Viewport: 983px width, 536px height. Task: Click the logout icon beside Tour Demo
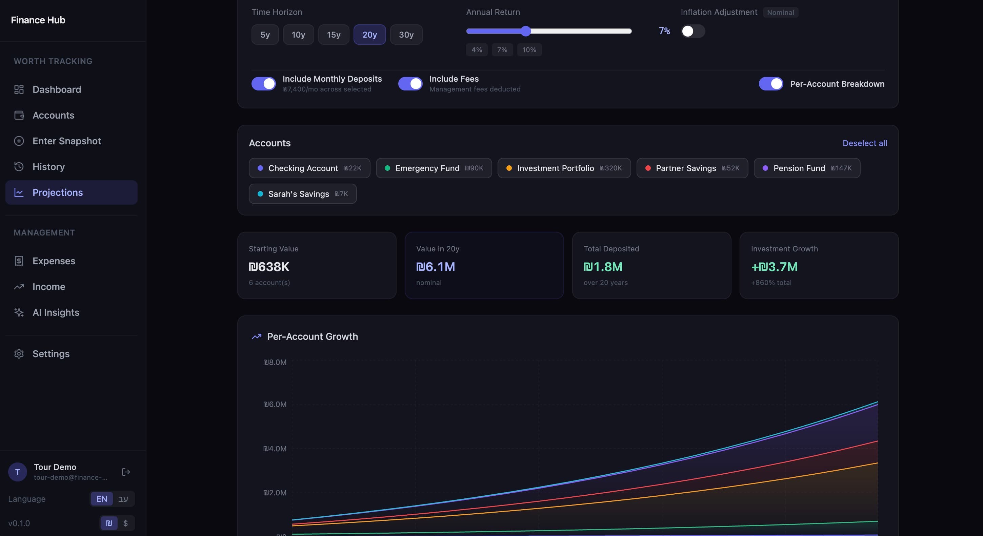click(x=126, y=472)
